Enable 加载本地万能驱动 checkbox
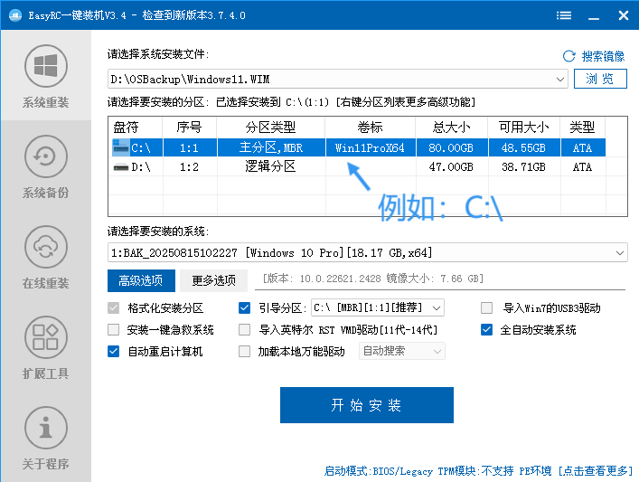This screenshot has width=639, height=482. coord(245,352)
